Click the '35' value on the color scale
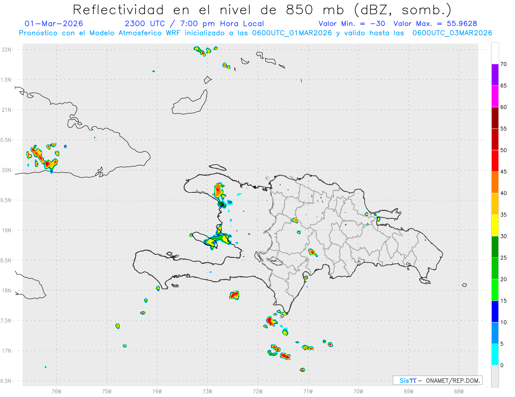This screenshot has height=397, width=515. tap(504, 215)
